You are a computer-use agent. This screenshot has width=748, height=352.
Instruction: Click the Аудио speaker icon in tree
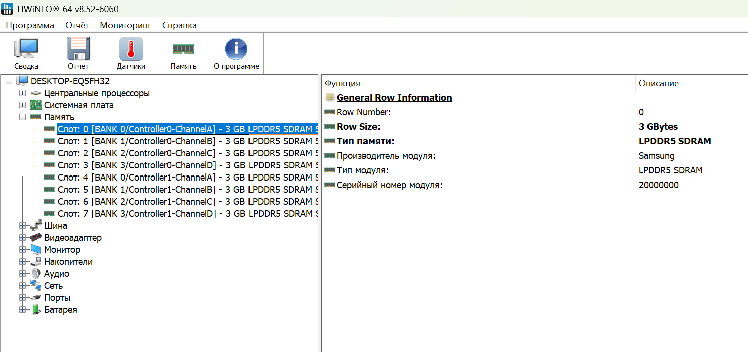tap(36, 274)
